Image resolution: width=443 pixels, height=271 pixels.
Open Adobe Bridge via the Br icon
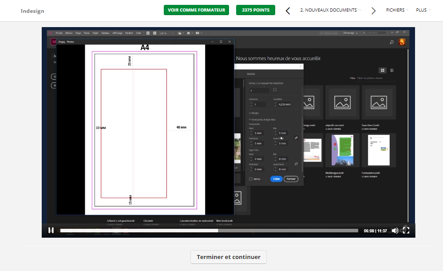click(x=148, y=33)
